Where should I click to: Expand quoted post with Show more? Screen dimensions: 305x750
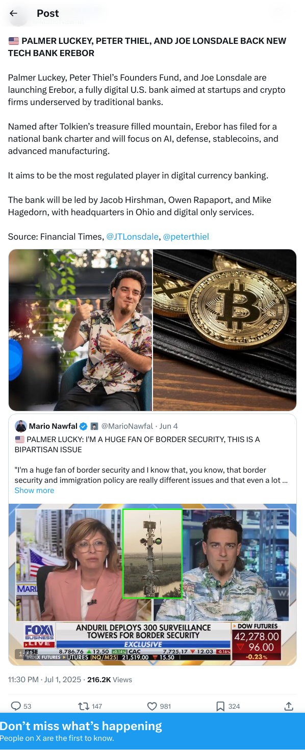[34, 490]
